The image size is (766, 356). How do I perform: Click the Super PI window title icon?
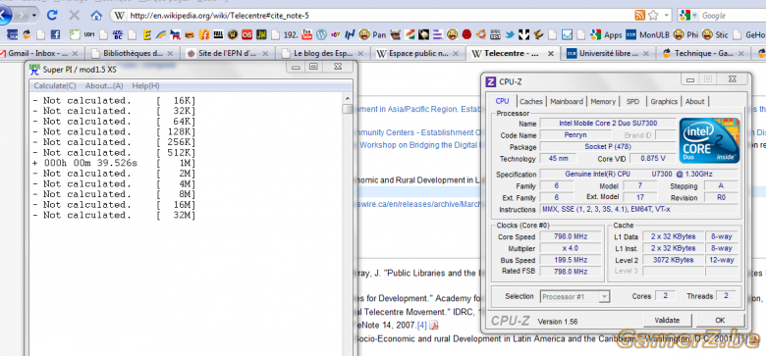coord(34,69)
